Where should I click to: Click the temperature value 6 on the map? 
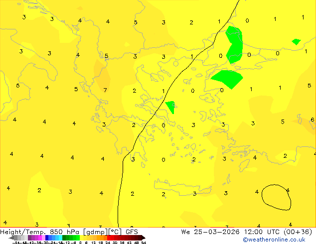tap(312, 120)
